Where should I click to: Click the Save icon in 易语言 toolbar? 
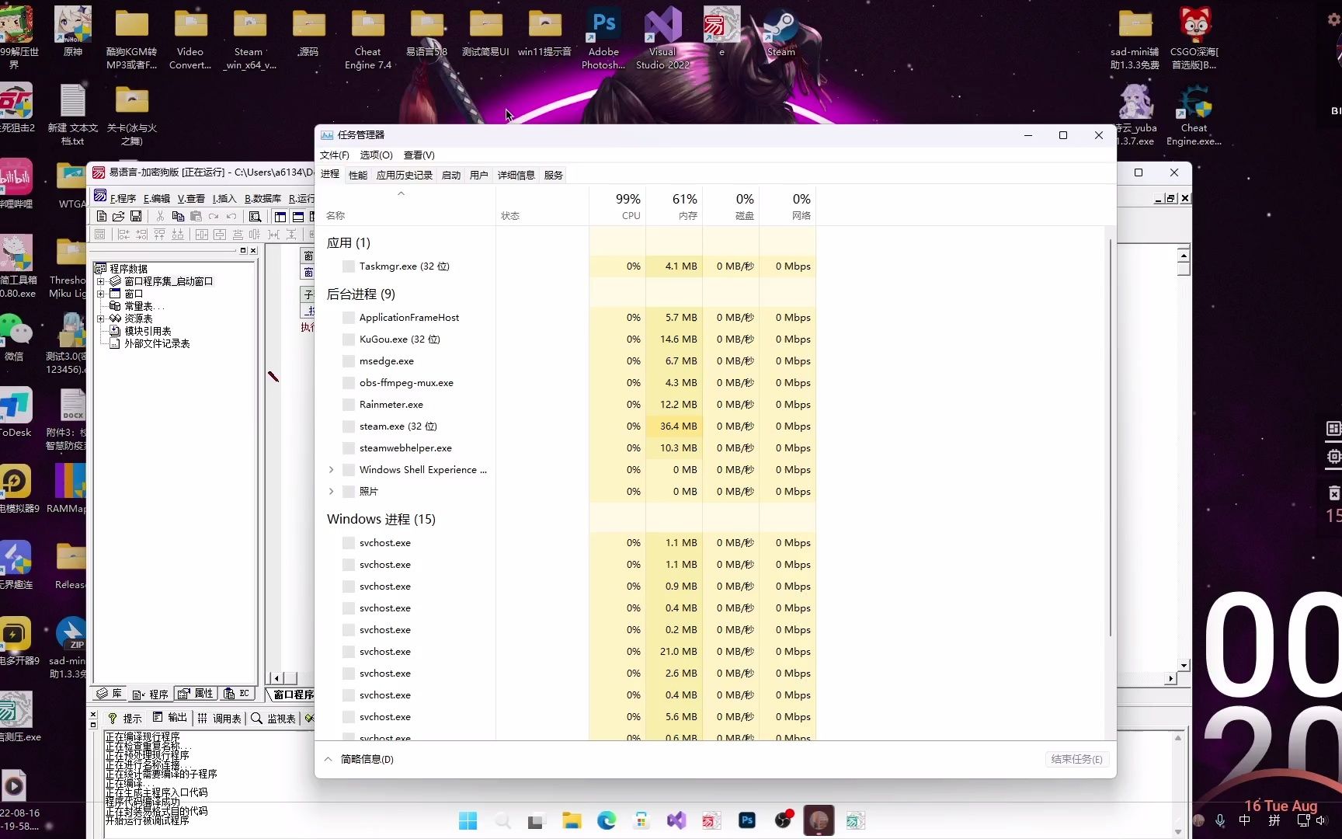coord(136,217)
